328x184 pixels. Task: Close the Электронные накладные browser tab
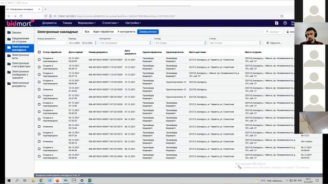[39, 9]
